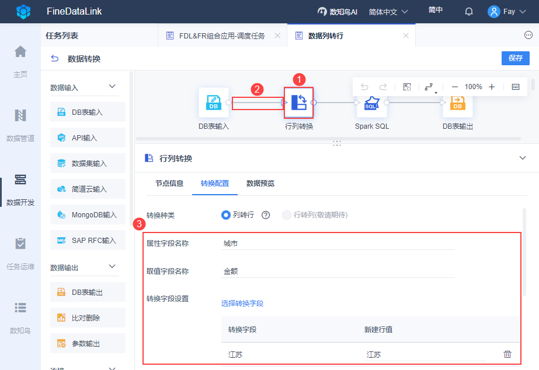Click the back arrow beside 数据转换
This screenshot has width=539, height=370.
[55, 58]
